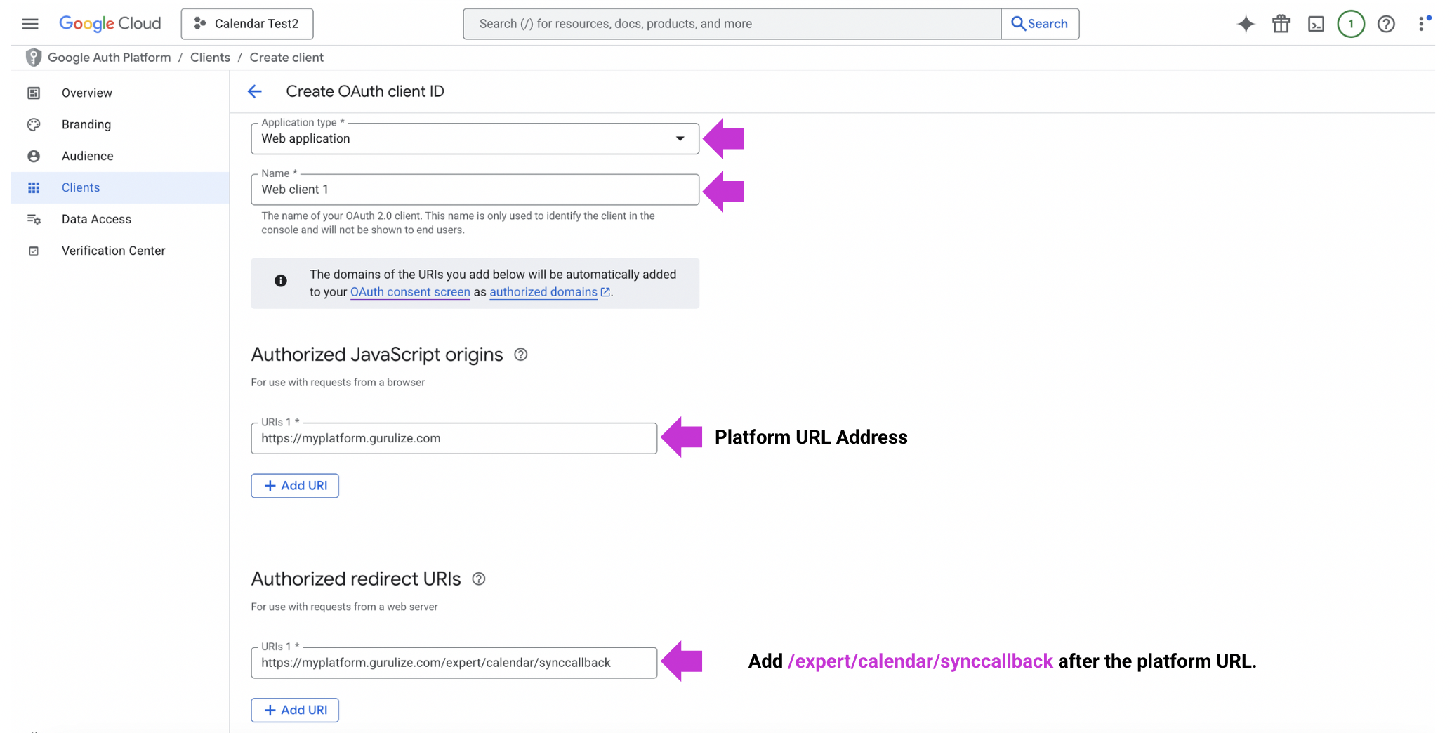Edit the redirect URIs 1 synccallback field
The height and width of the screenshot is (733, 1452).
[454, 663]
